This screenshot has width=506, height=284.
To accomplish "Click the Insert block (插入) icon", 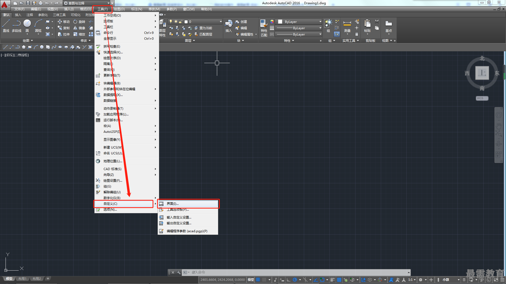I will (228, 26).
